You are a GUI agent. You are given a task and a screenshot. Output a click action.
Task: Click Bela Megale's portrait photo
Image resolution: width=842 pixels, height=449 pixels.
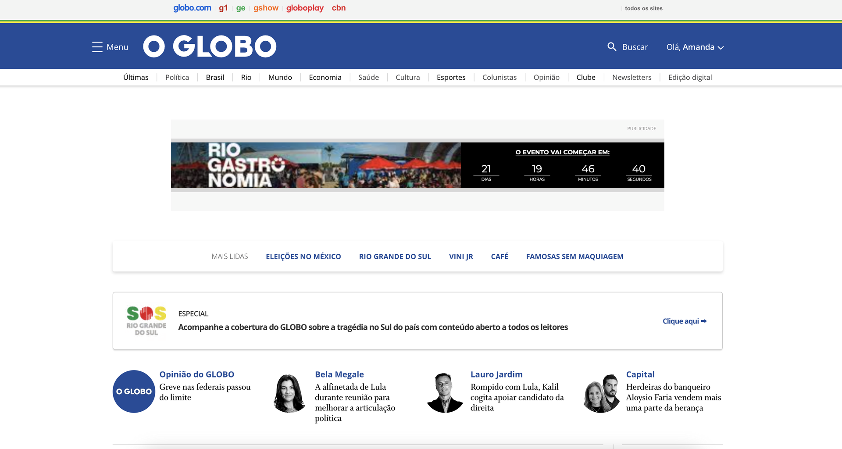pyautogui.click(x=289, y=393)
